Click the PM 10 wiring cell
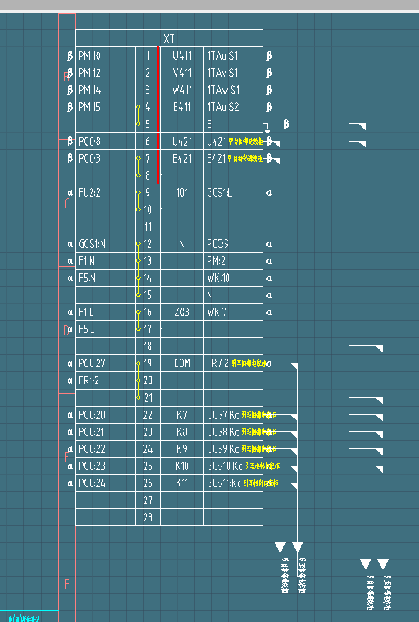The width and height of the screenshot is (419, 622). point(105,56)
